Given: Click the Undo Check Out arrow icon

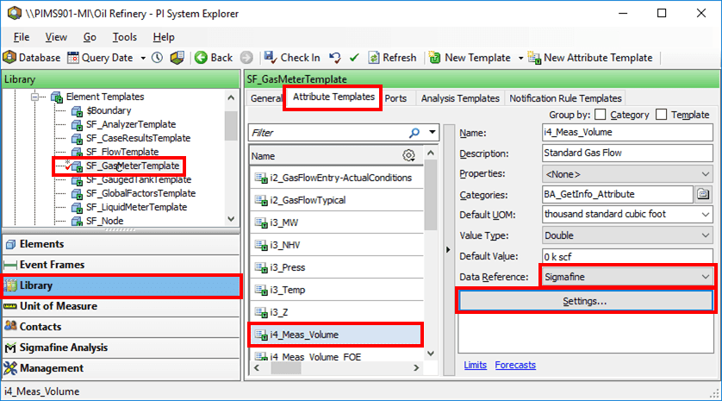Looking at the screenshot, I should pos(335,58).
